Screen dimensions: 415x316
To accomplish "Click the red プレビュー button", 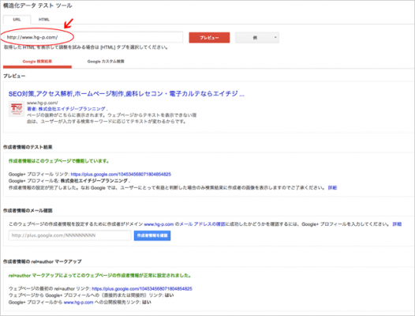I will 209,38.
